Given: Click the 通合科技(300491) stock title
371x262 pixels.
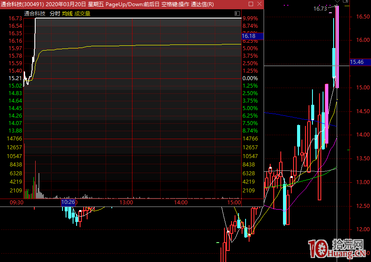Looking at the screenshot, I should 22,4.
